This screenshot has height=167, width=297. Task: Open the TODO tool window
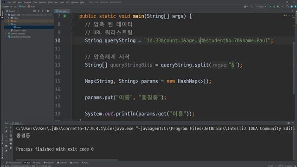pyautogui.click(x=37, y=163)
